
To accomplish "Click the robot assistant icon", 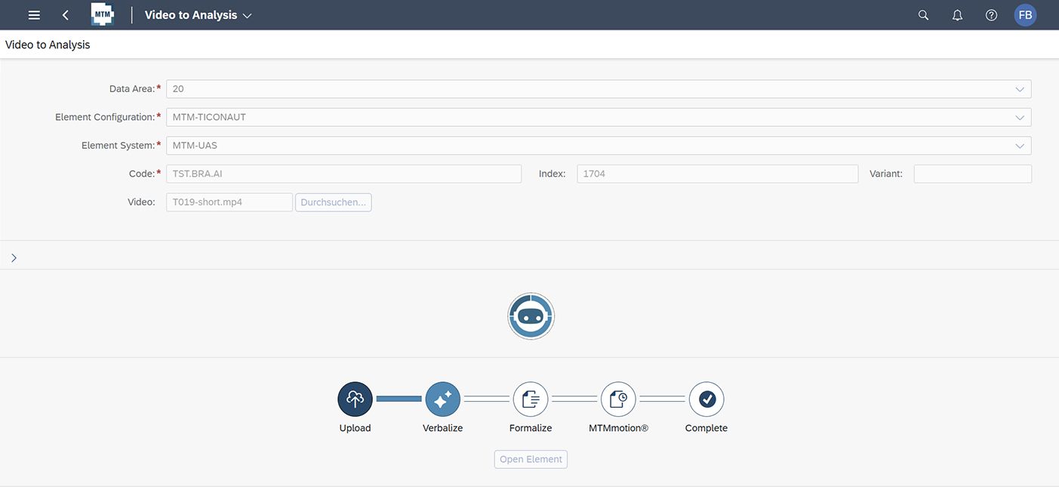I will click(x=531, y=316).
